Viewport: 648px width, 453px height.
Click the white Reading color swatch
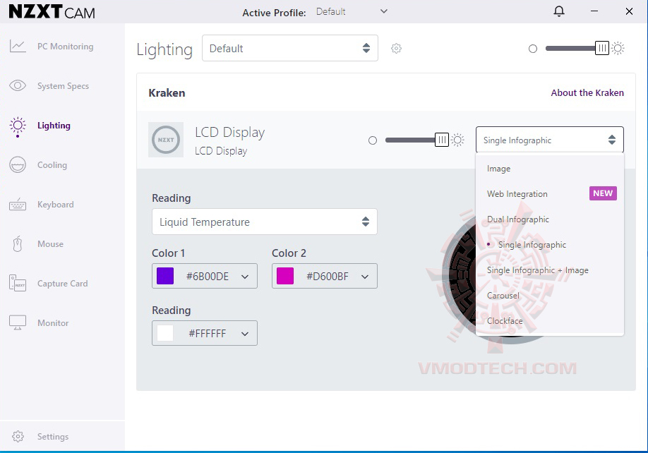click(x=165, y=333)
